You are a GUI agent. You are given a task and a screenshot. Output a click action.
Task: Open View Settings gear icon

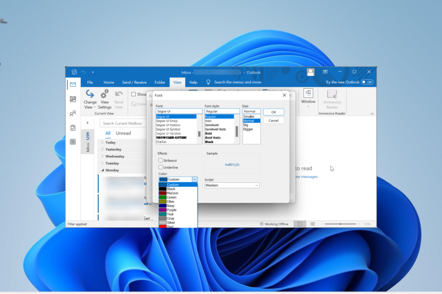click(x=105, y=94)
